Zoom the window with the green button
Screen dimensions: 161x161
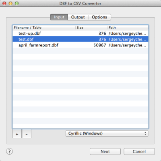coord(17,3)
